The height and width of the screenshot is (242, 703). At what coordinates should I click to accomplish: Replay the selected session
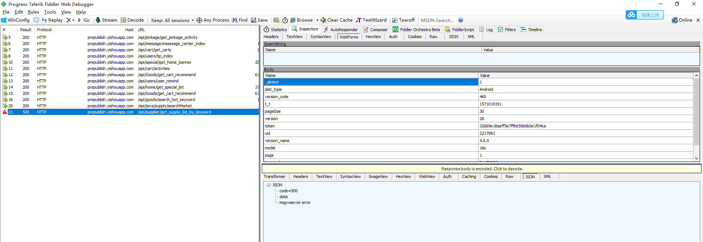(x=52, y=20)
